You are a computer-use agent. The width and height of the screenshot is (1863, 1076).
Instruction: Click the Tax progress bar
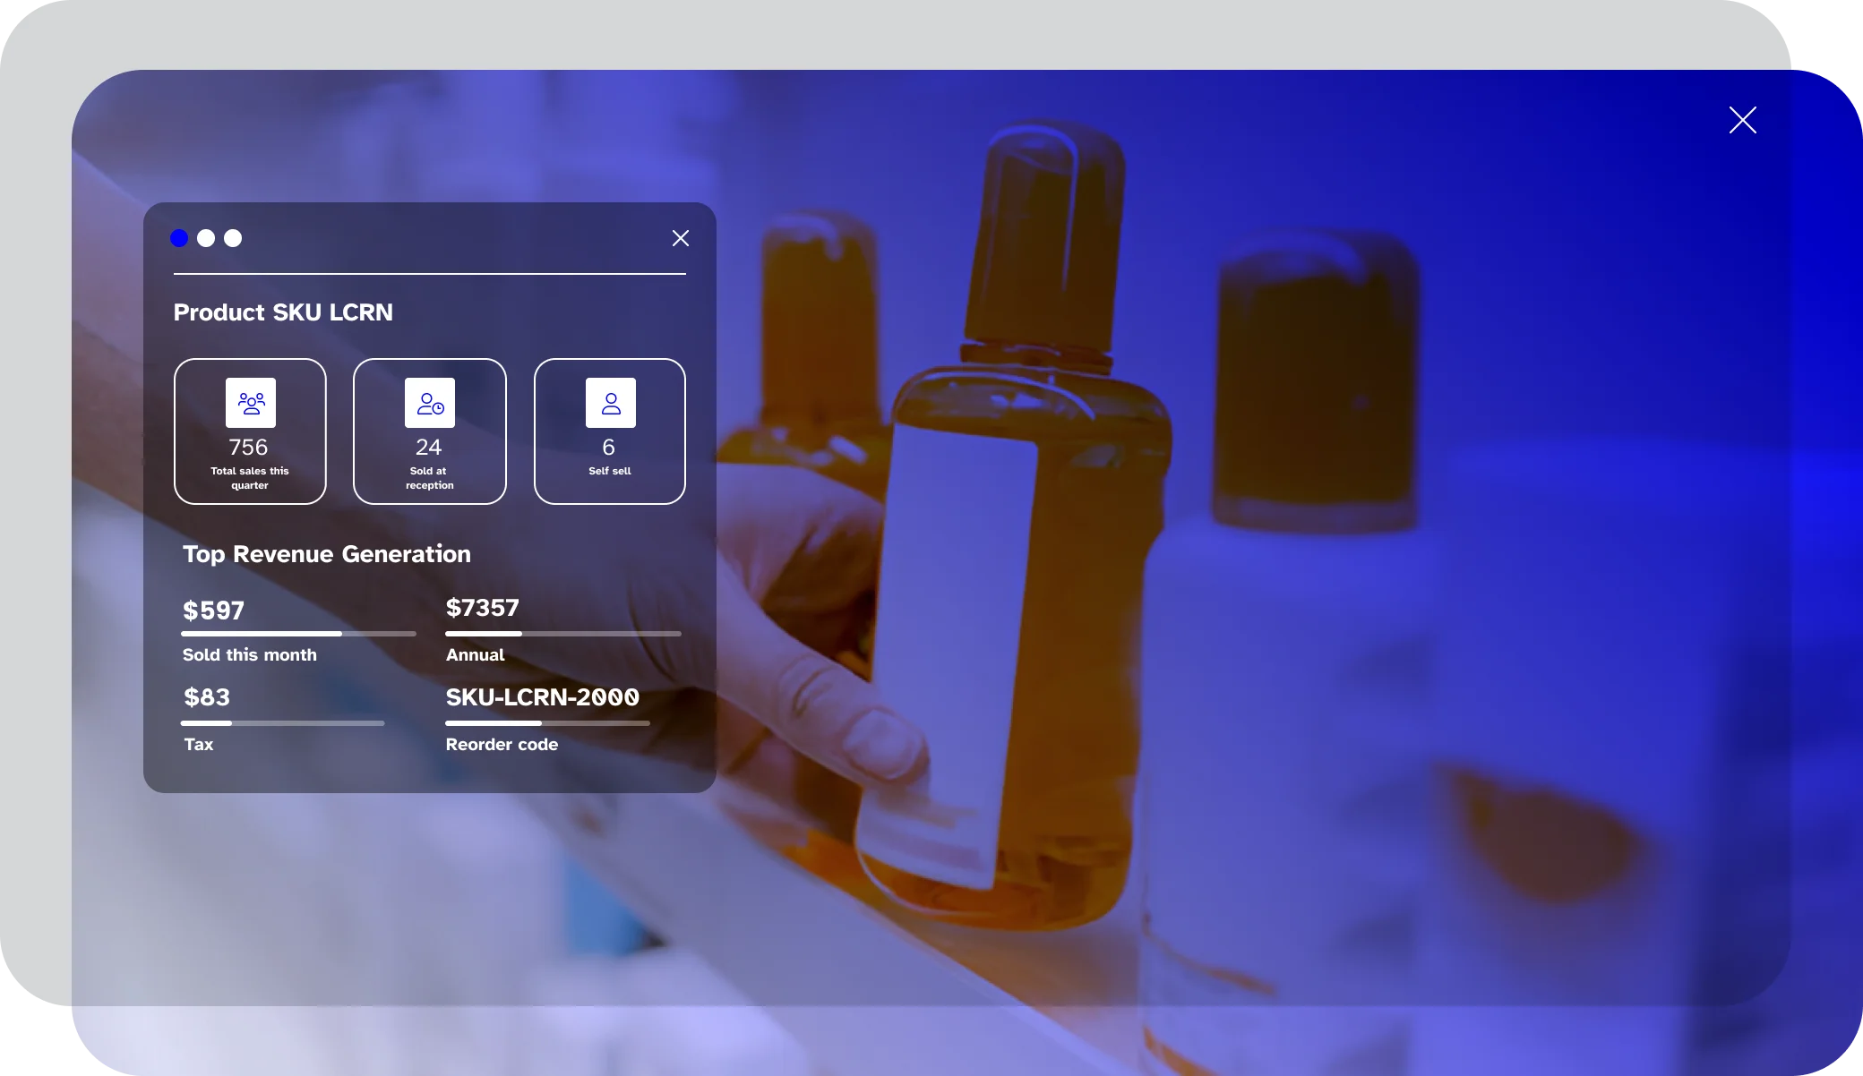283,722
